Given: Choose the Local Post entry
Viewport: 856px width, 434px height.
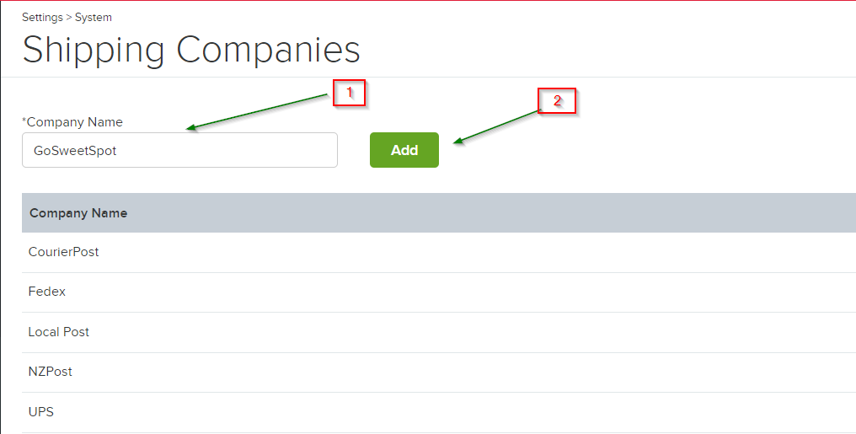Looking at the screenshot, I should point(59,332).
